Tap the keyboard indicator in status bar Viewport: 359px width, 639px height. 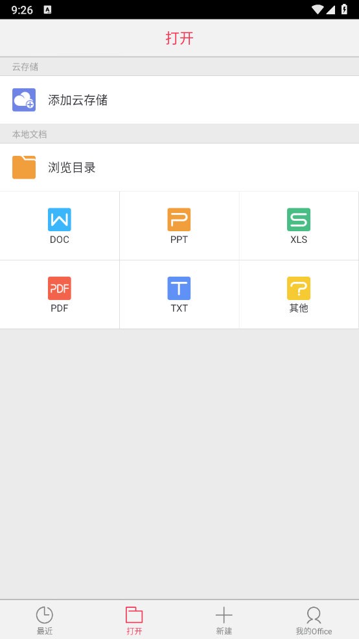coord(47,10)
